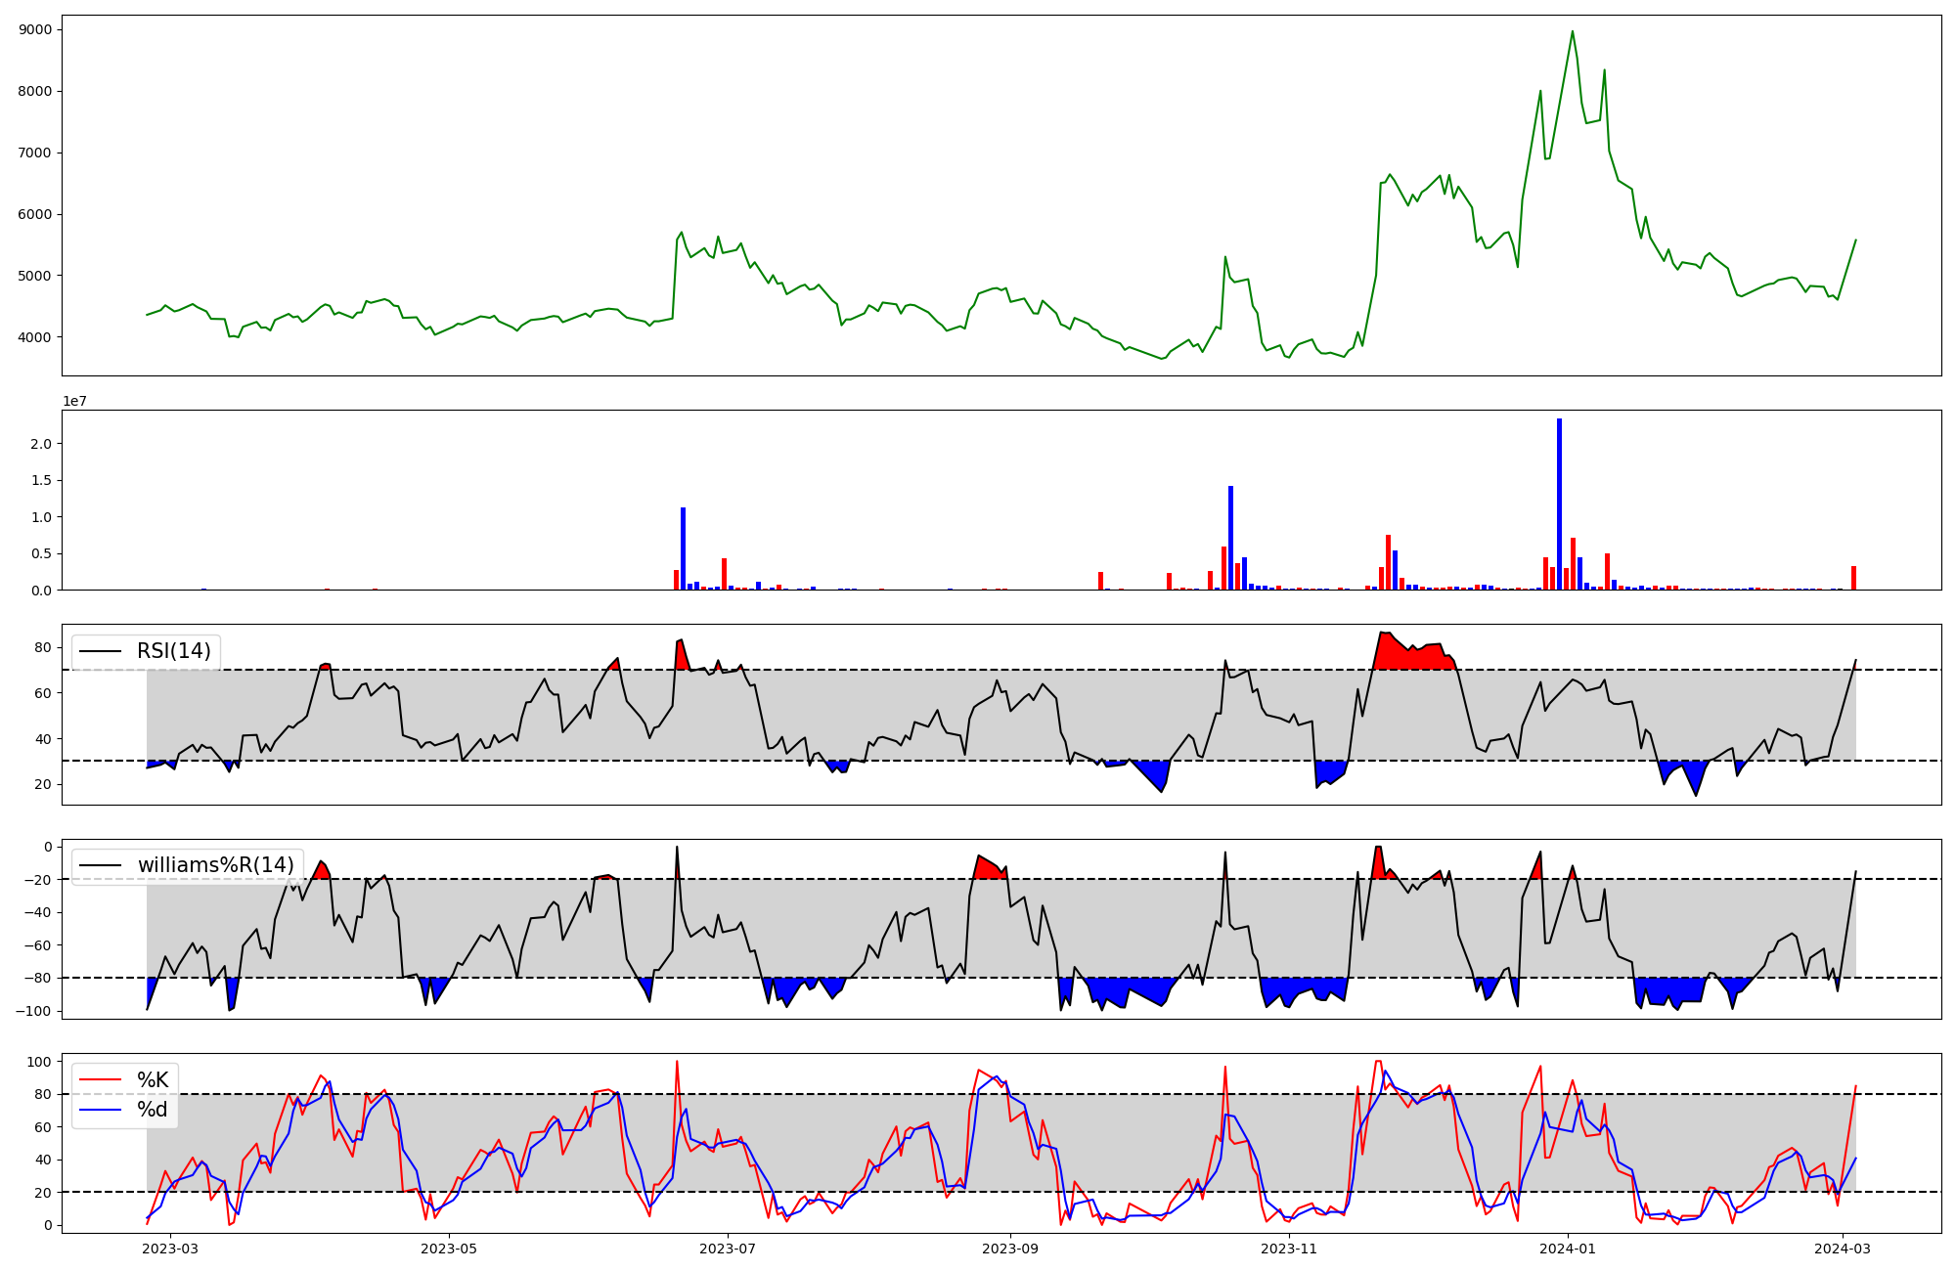Image resolution: width=1956 pixels, height=1271 pixels.
Task: Select the %K legend entry text
Action: pos(153,1080)
